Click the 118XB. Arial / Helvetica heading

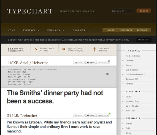pos(28,63)
